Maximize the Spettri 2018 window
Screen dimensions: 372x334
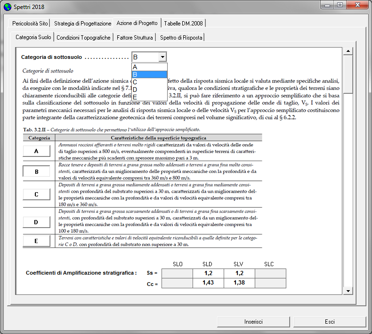(x=340, y=5)
